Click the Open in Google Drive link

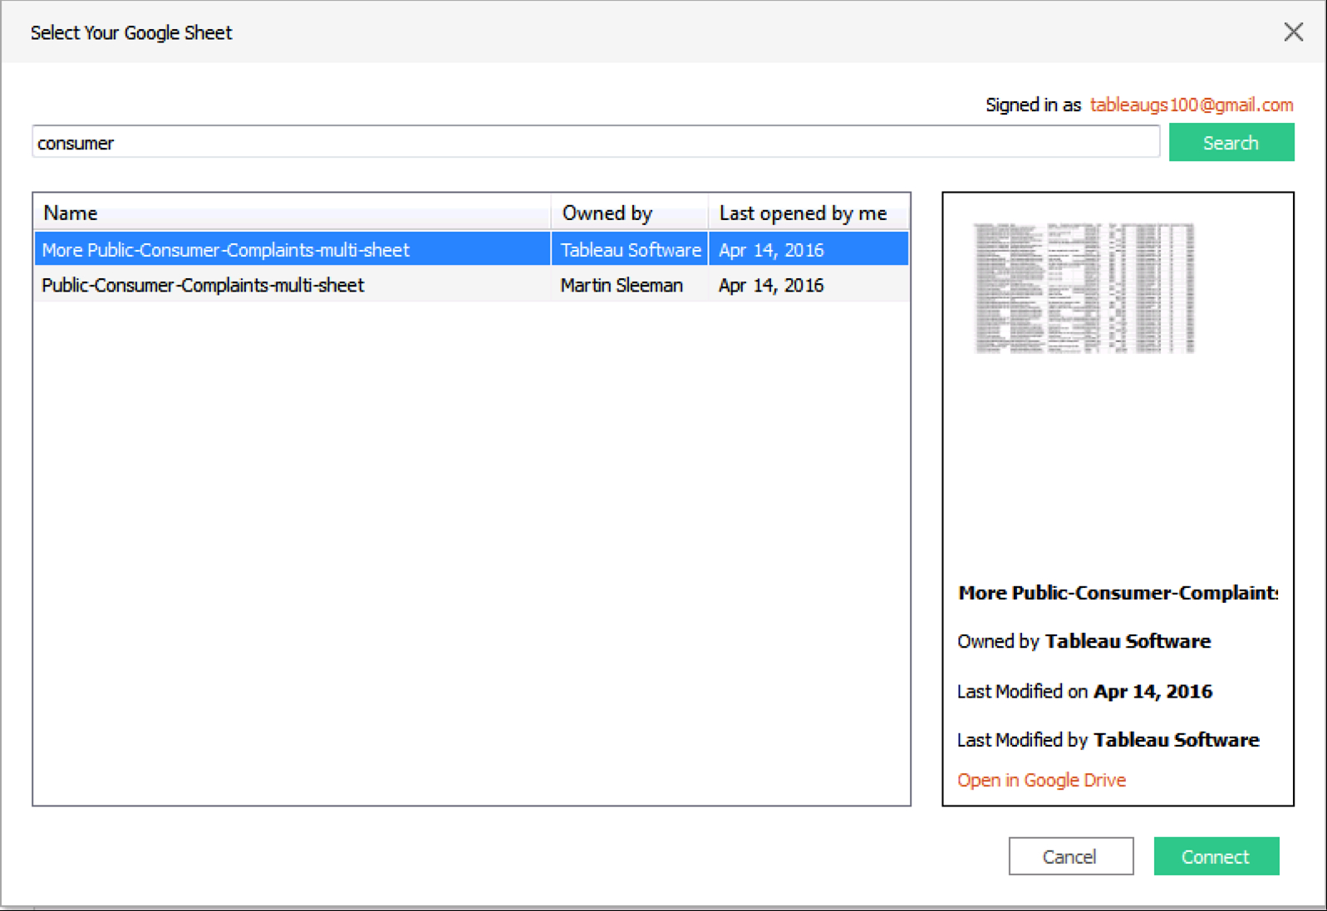point(1041,780)
